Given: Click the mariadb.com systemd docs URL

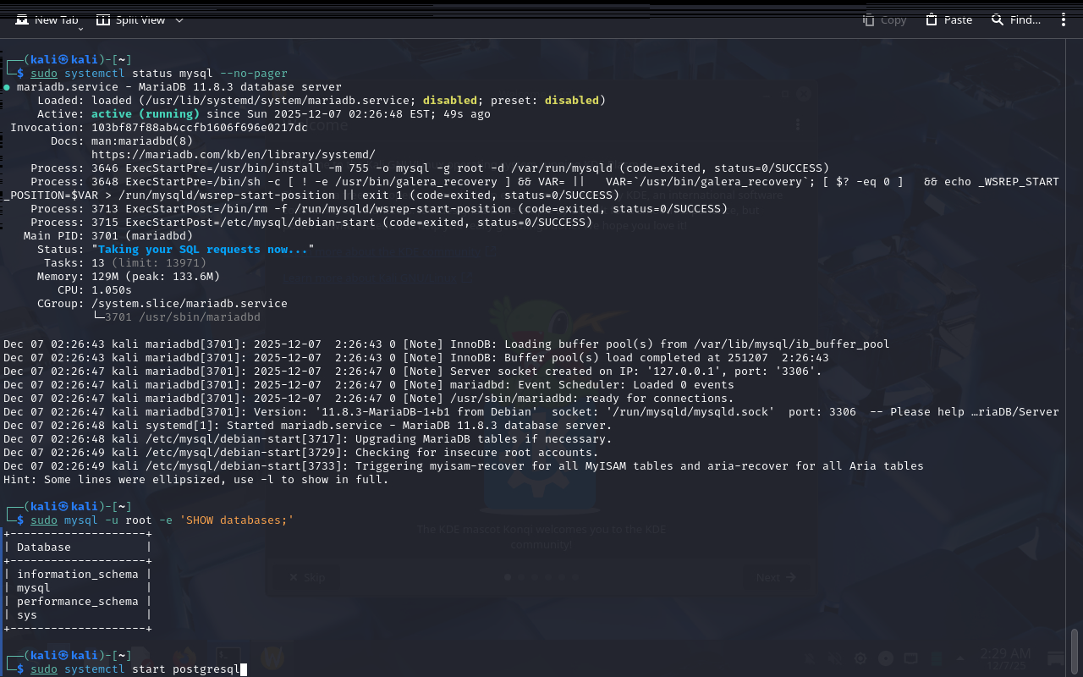Looking at the screenshot, I should [x=233, y=154].
